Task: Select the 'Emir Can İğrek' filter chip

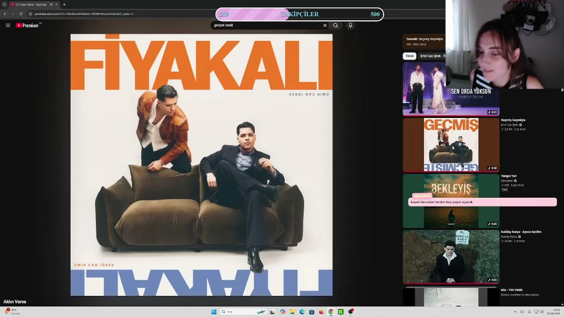Action: coord(432,56)
